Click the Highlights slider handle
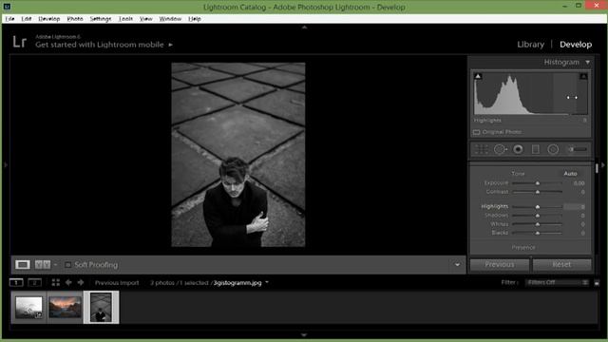The width and height of the screenshot is (608, 342). point(538,207)
